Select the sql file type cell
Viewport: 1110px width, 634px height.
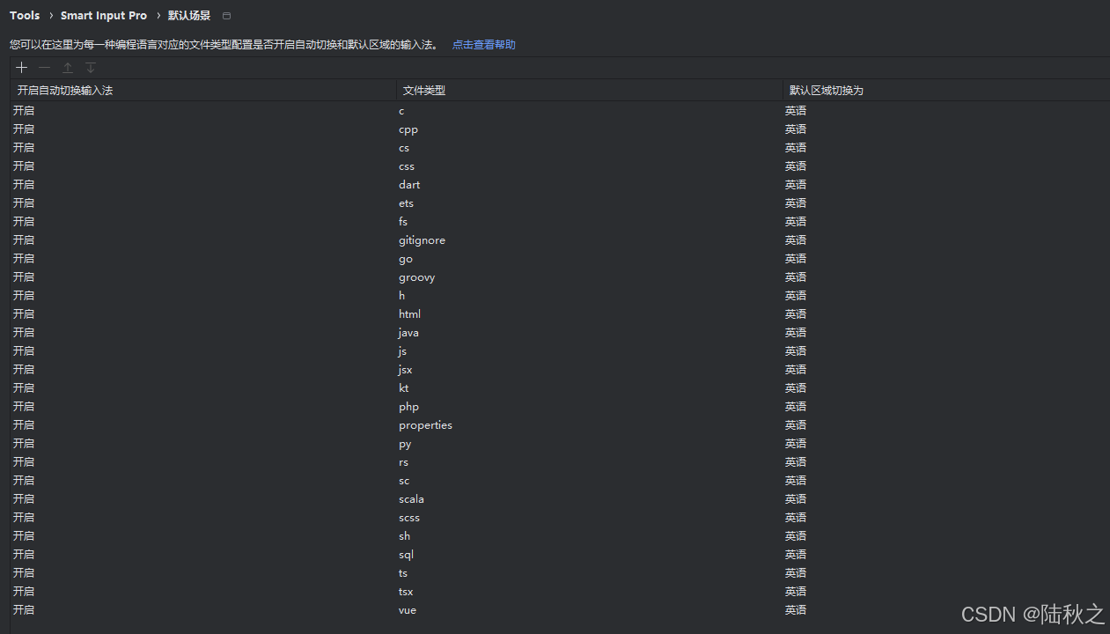click(406, 555)
